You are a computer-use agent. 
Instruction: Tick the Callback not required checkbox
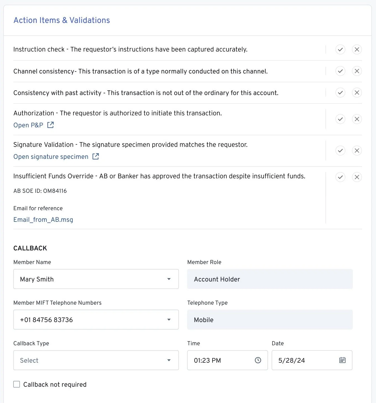(x=17, y=384)
